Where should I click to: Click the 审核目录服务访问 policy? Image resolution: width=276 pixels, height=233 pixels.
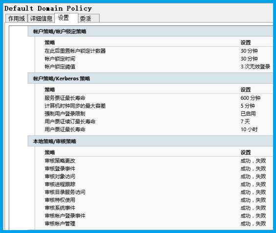tap(159, 192)
